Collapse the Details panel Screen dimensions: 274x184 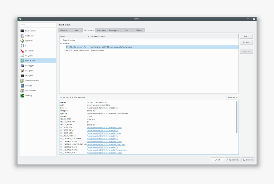(233, 97)
